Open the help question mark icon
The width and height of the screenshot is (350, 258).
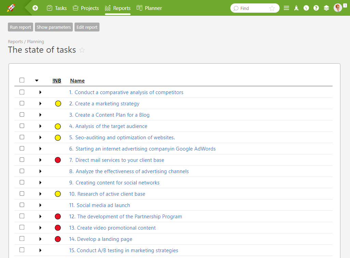(x=316, y=8)
